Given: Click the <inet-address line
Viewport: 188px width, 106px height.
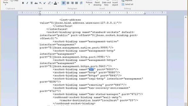Looking at the screenshot, I should (70, 20).
